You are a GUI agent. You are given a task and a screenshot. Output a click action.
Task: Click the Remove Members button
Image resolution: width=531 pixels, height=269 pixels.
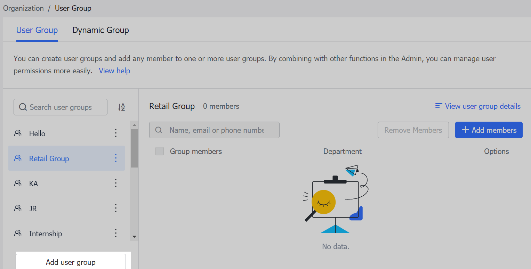pos(413,130)
